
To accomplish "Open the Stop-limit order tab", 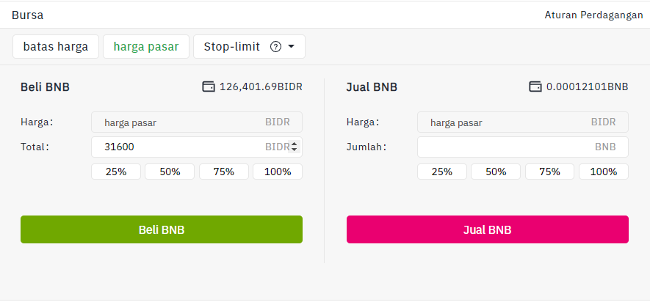I will pos(234,46).
